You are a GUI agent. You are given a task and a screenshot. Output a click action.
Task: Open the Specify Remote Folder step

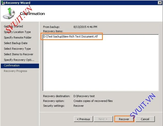(x=18, y=38)
